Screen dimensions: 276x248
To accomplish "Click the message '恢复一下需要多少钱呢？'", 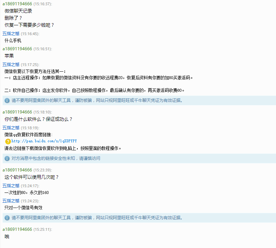I will [x=29, y=25].
